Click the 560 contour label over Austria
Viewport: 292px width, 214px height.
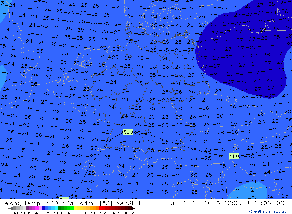[x=234, y=156]
